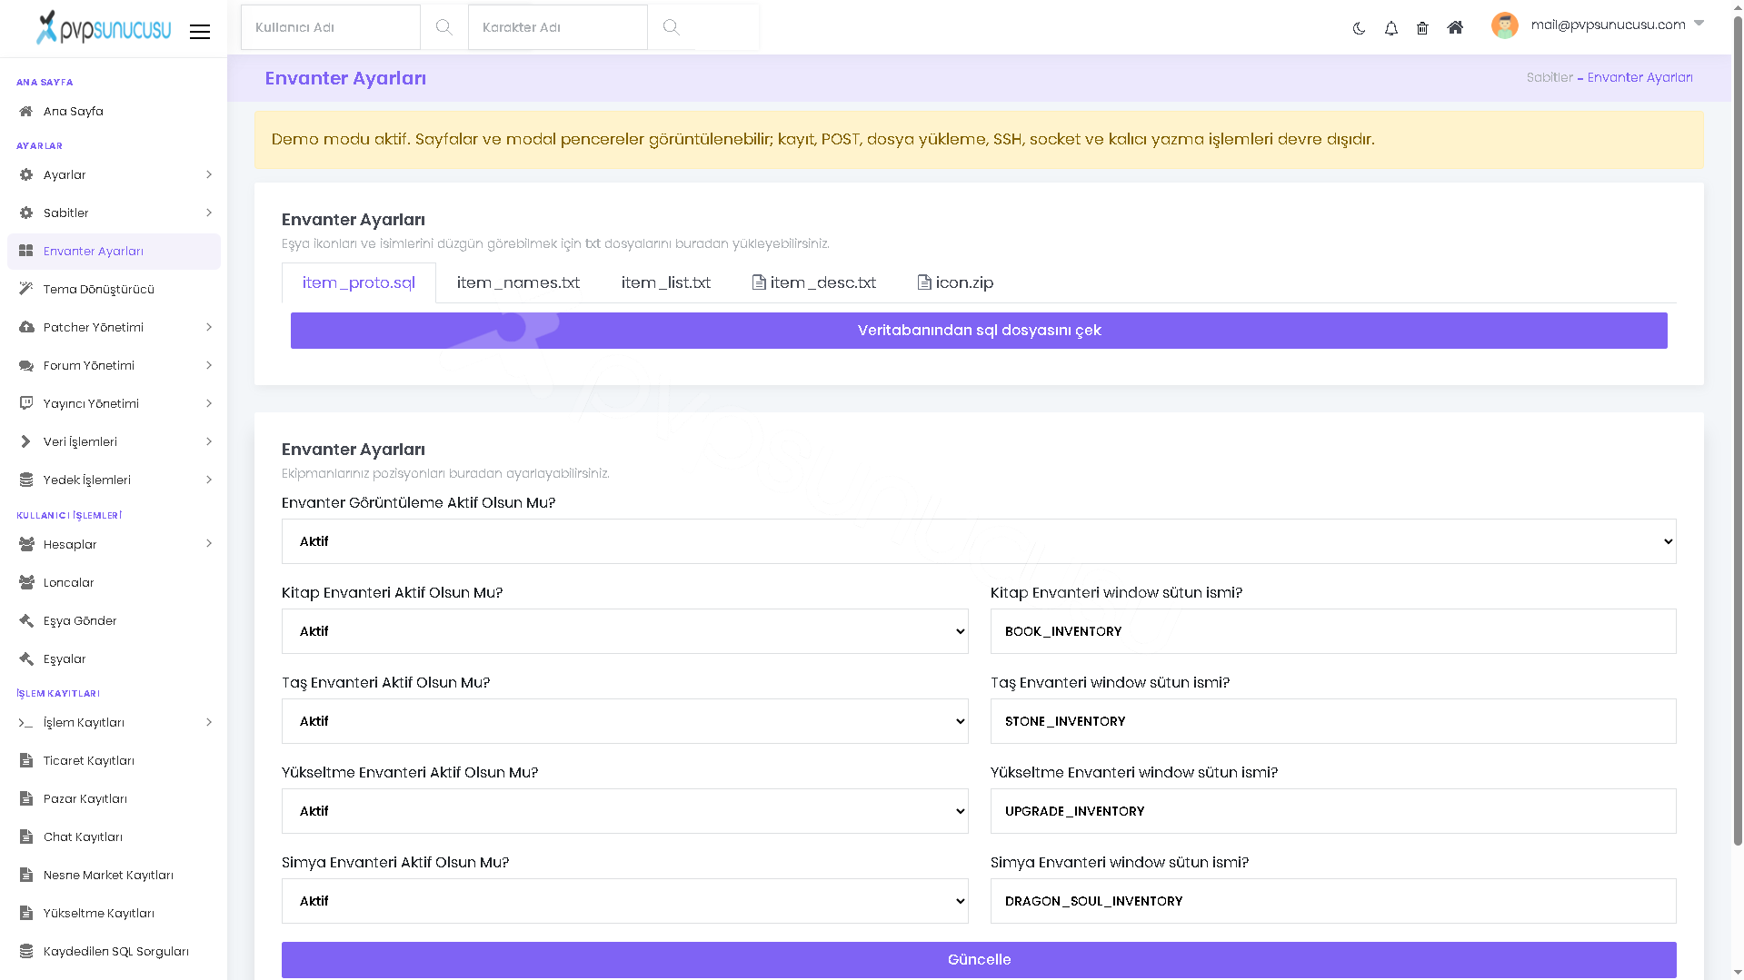
Task: Expand the Forum Yönetimi chevron
Action: point(209,366)
